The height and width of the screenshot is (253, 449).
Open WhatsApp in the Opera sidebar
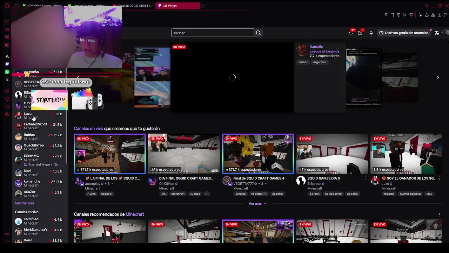(7, 72)
